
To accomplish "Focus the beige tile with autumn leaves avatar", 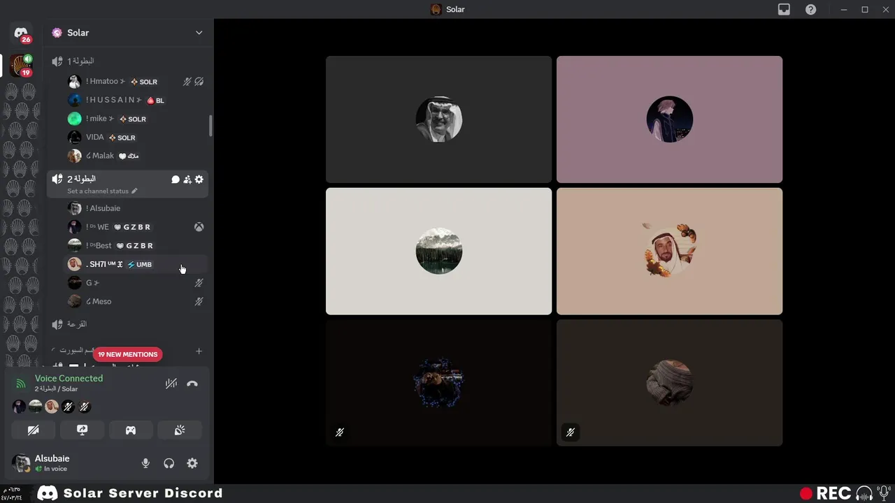I will [x=669, y=251].
